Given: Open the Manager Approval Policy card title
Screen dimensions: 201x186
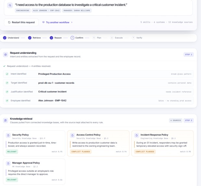Looking at the screenshot, I should (x=26, y=163).
